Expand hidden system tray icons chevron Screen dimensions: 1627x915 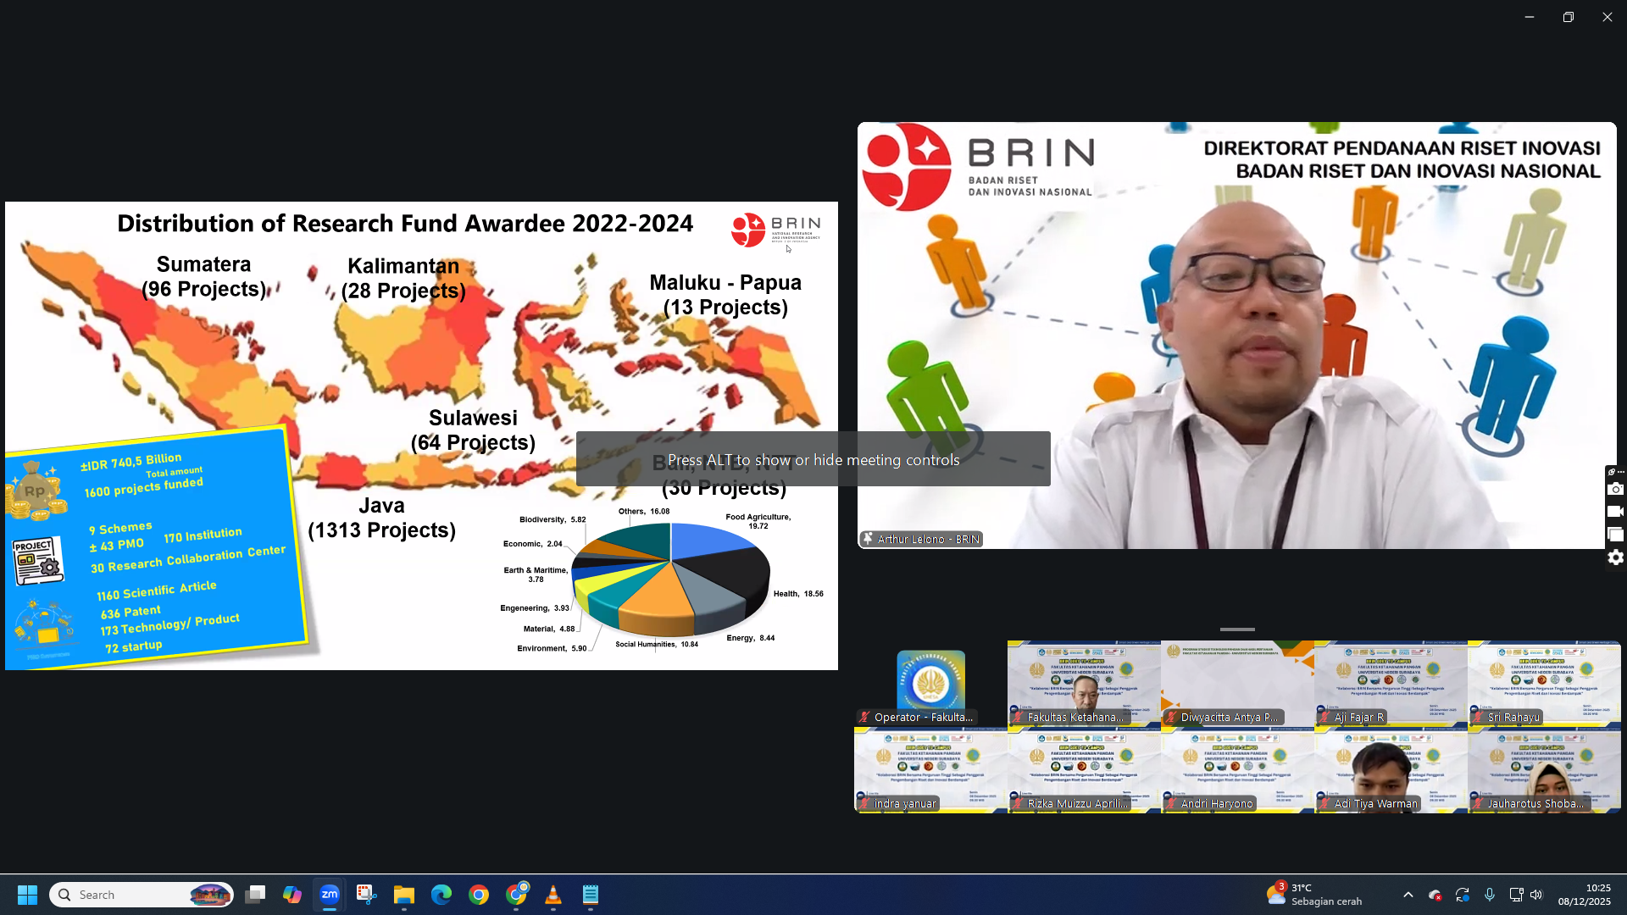tap(1408, 895)
